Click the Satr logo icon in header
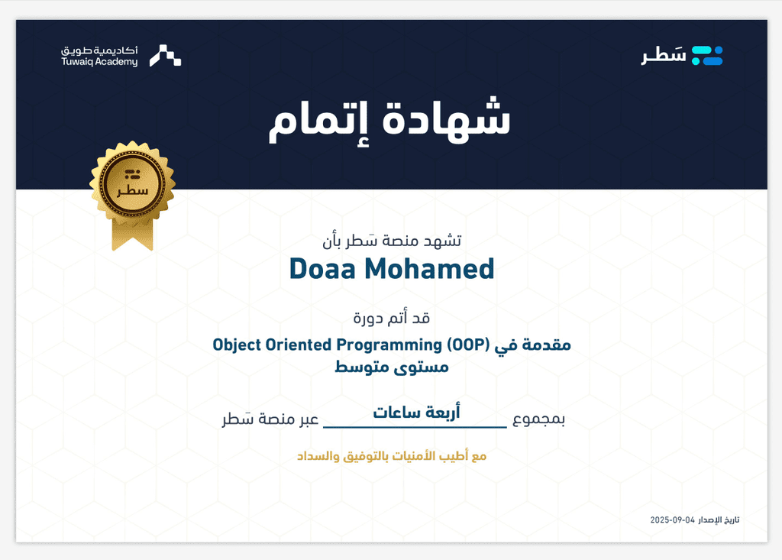 coord(707,56)
